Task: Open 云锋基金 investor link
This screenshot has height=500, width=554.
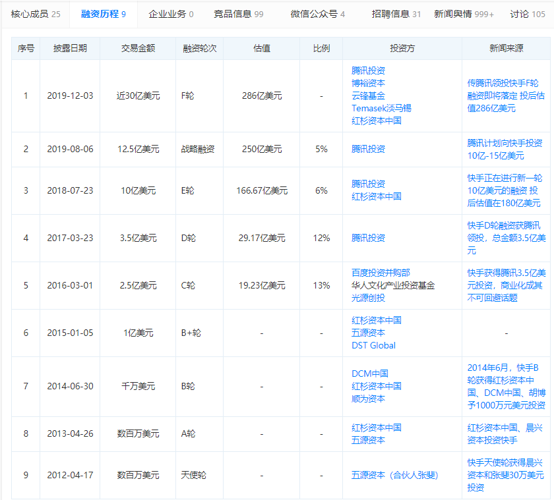Action: coord(368,96)
